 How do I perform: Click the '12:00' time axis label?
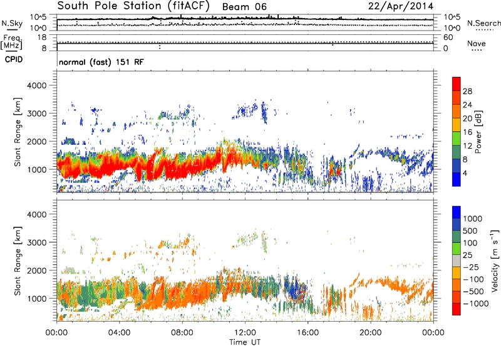pos(245,333)
